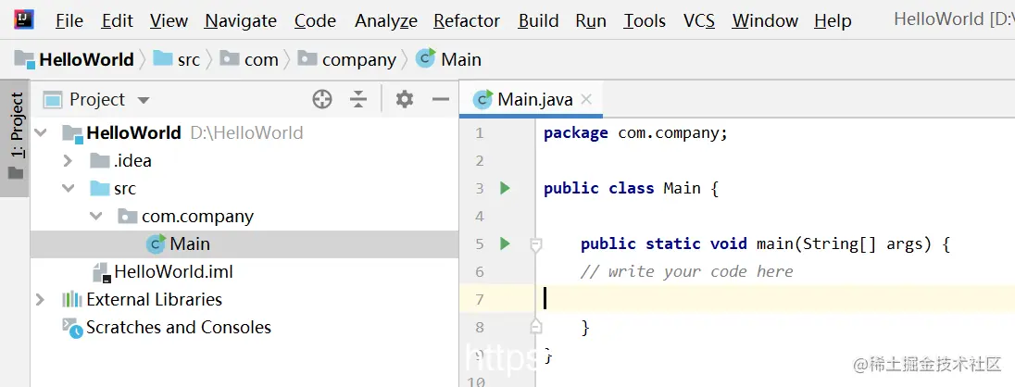
Task: Click fold marker at main method's closing brace
Action: click(535, 327)
